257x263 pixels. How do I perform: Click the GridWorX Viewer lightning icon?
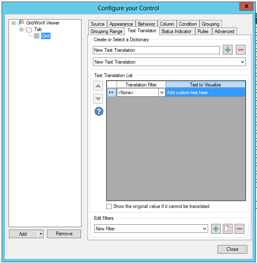coord(21,22)
